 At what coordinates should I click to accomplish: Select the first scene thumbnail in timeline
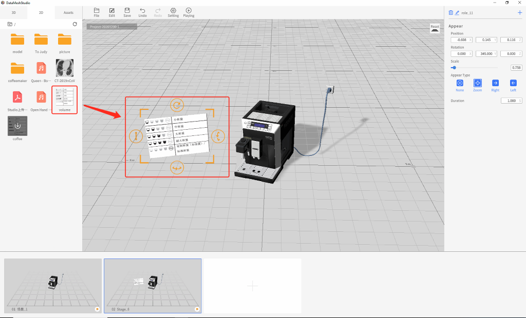coord(53,286)
